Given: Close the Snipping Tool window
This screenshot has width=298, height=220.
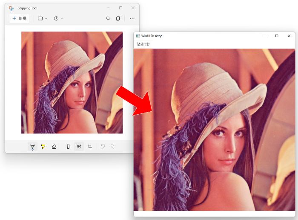Looking at the screenshot, I should click(133, 8).
